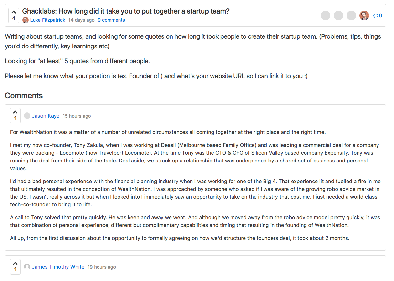Click the "15 hours ago" comment timestamp
Image resolution: width=394 pixels, height=281 pixels.
coord(77,116)
